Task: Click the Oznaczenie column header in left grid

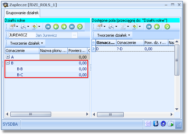Action: pos(22,51)
